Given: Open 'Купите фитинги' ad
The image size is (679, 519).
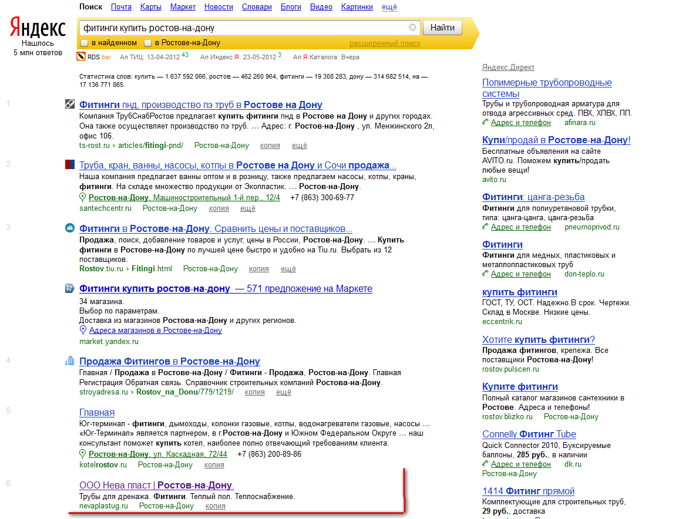Looking at the screenshot, I should click(520, 386).
